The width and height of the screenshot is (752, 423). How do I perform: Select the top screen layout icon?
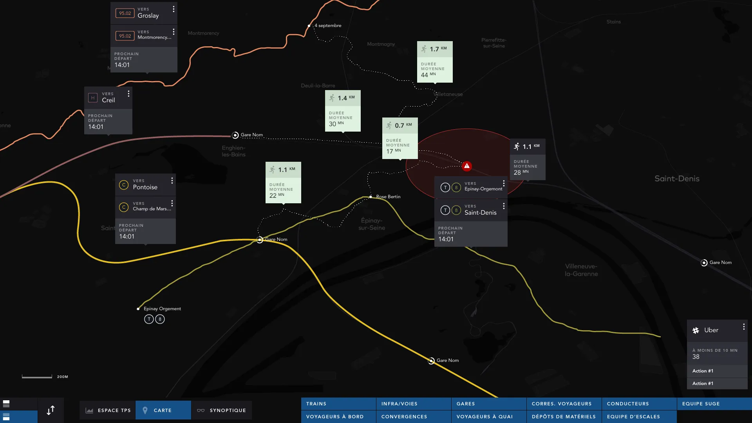pos(6,403)
